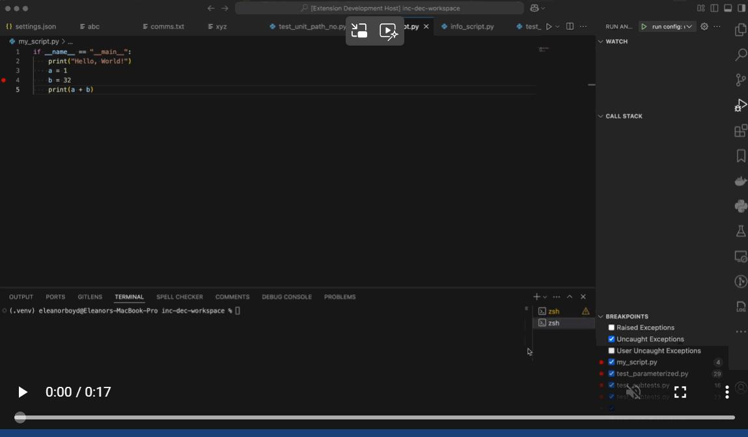This screenshot has height=437, width=748.
Task: Disable the Uncaught Exceptions checkbox
Action: tap(611, 339)
